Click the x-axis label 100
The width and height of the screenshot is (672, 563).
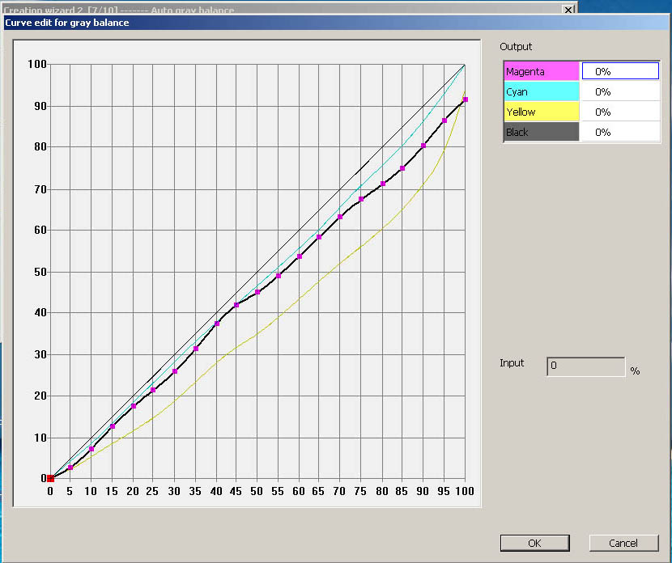tap(465, 491)
